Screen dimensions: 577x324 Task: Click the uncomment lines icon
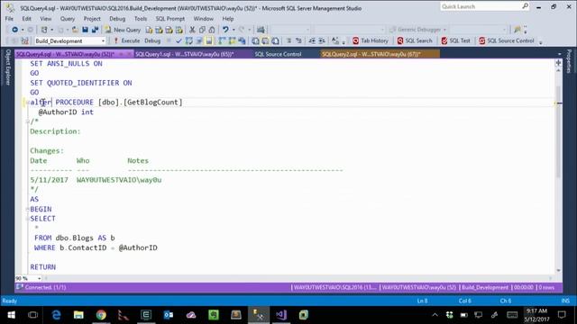298,40
